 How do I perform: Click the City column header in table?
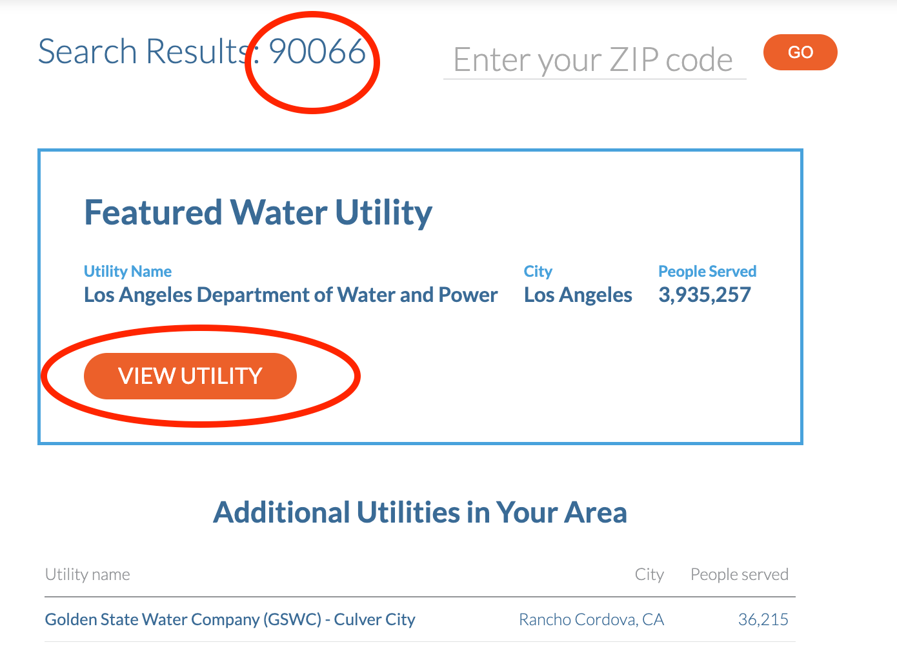click(649, 574)
